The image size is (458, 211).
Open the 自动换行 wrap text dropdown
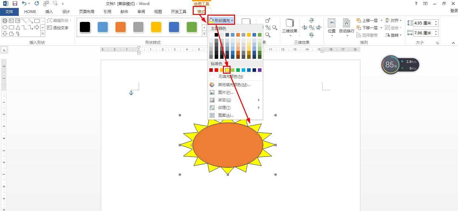click(x=346, y=27)
